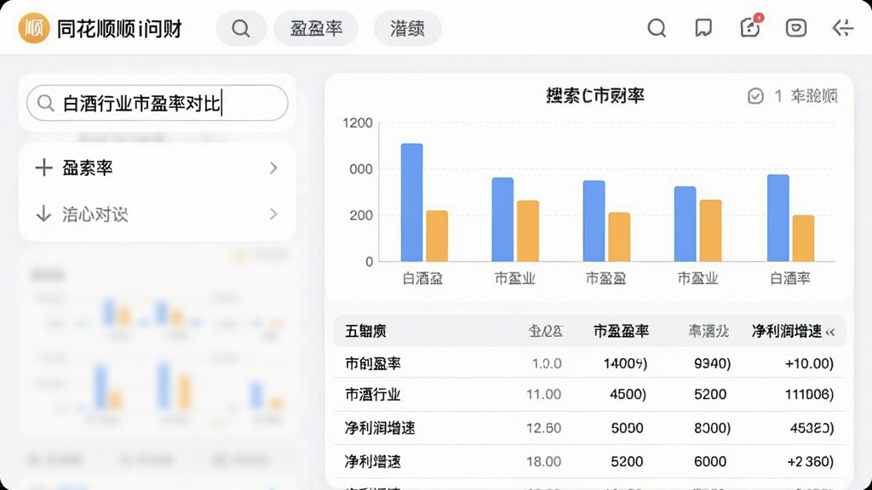The image size is (872, 490).
Task: Click the "11.00" cell in the 市酒行业 row
Action: [543, 395]
